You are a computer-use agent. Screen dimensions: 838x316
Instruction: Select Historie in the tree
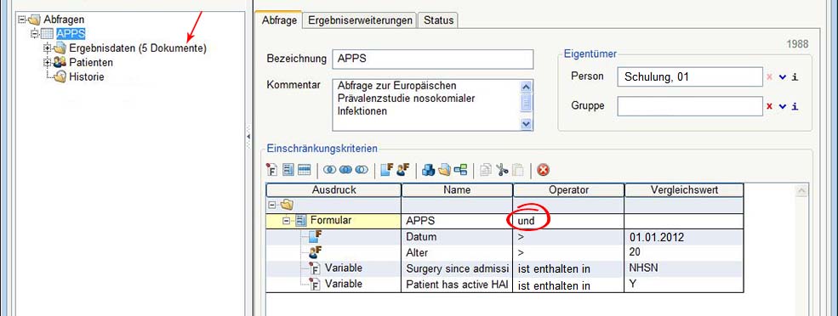(x=86, y=76)
